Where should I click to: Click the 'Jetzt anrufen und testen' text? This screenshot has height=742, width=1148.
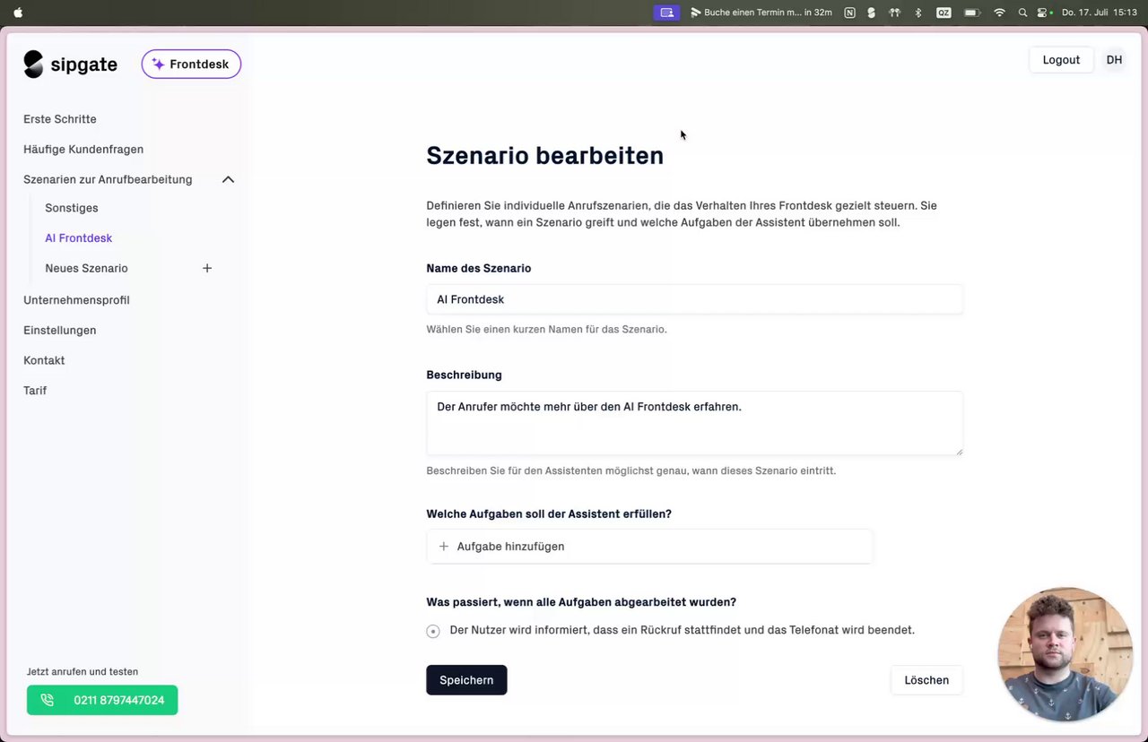click(83, 671)
